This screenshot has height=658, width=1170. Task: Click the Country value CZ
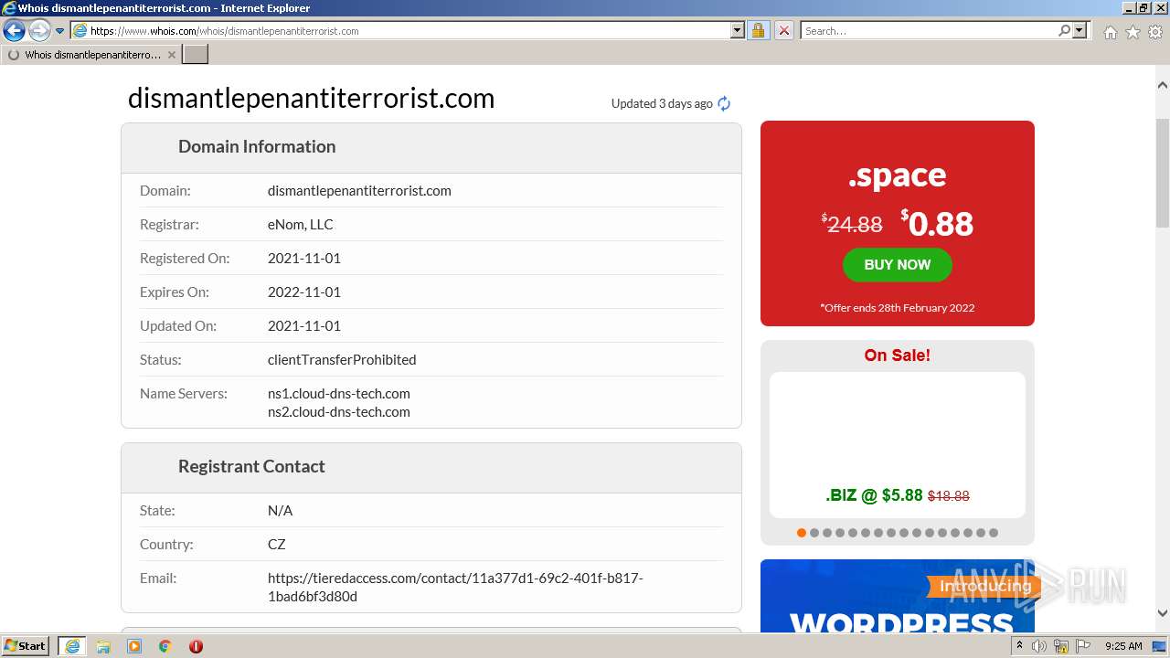(x=277, y=544)
